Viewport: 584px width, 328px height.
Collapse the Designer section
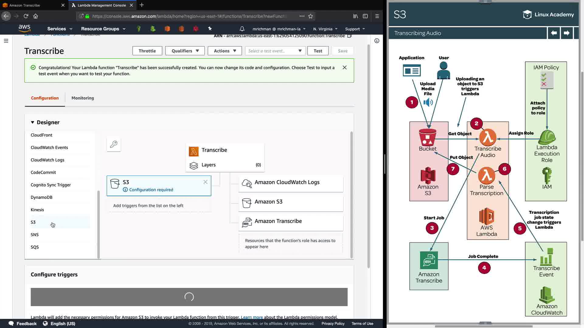(x=33, y=122)
